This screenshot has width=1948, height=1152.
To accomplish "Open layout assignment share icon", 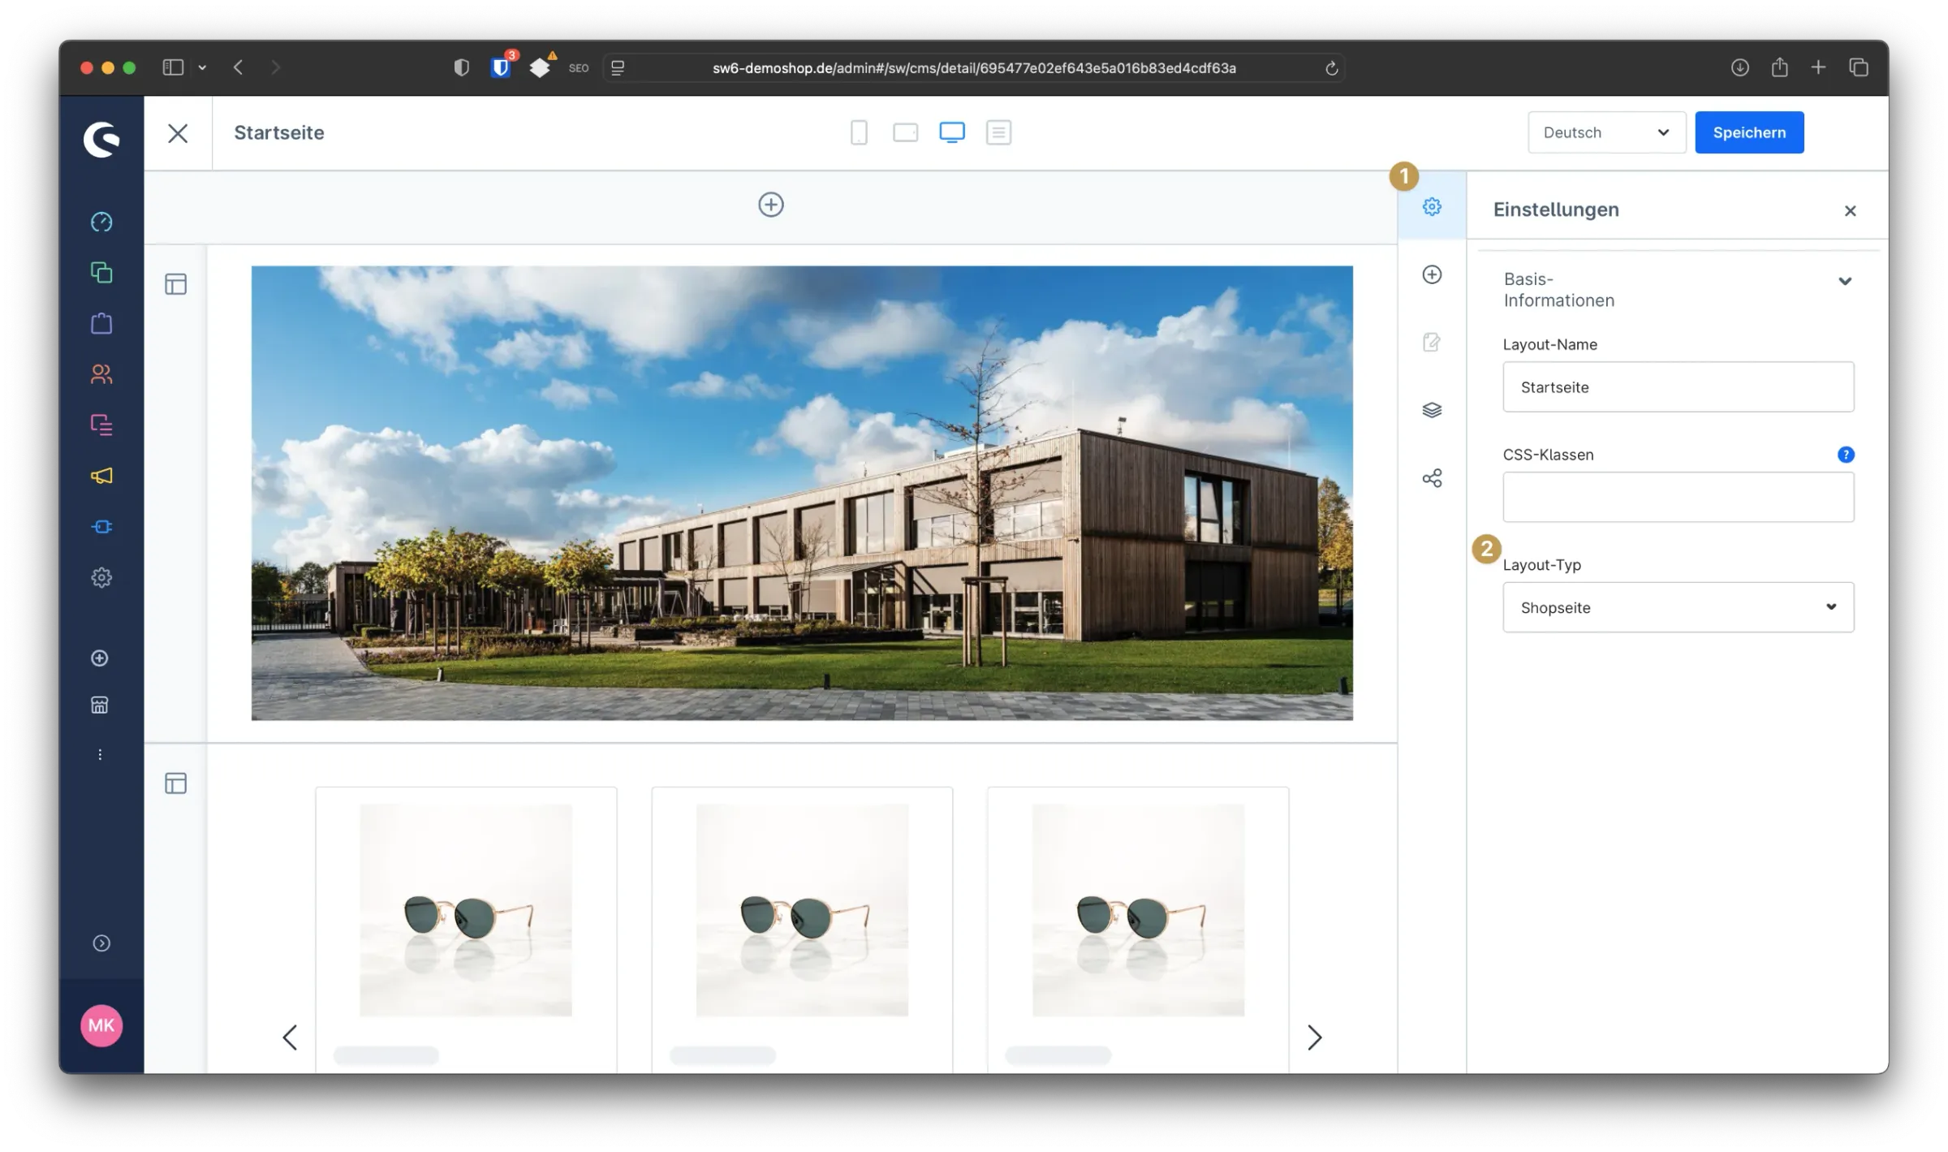I will 1432,478.
